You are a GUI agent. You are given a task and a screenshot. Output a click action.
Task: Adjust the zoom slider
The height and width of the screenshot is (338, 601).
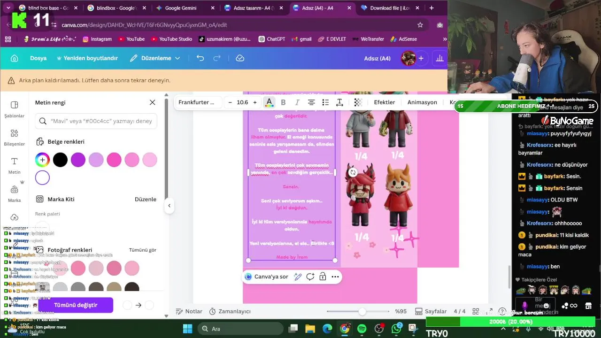pos(362,311)
